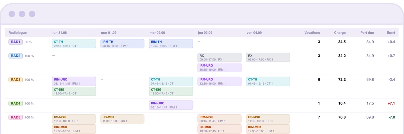The height and width of the screenshot is (134, 404).
Task: Click the jeu 03.09 column header
Action: pos(205,33)
